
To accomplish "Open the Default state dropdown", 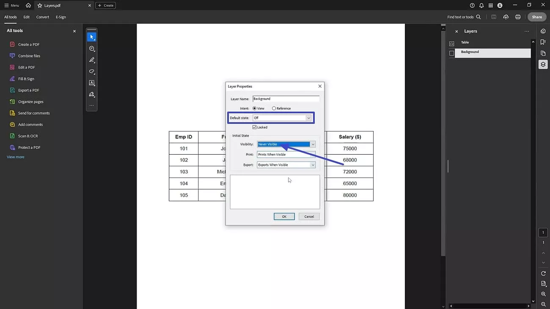I will pyautogui.click(x=309, y=118).
